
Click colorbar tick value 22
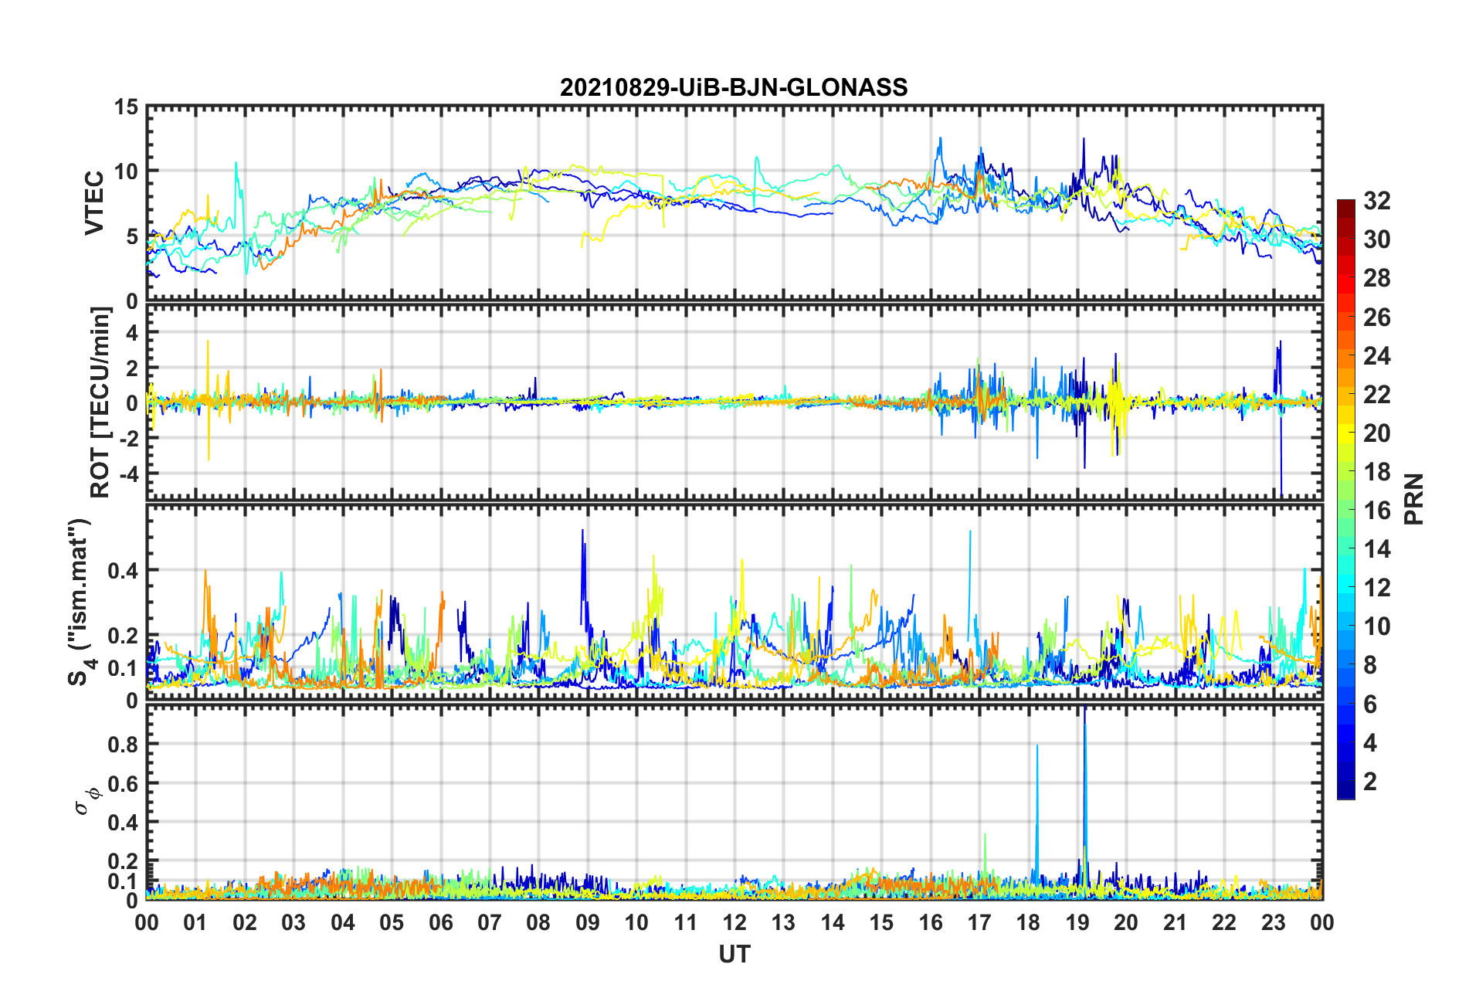point(1377,394)
